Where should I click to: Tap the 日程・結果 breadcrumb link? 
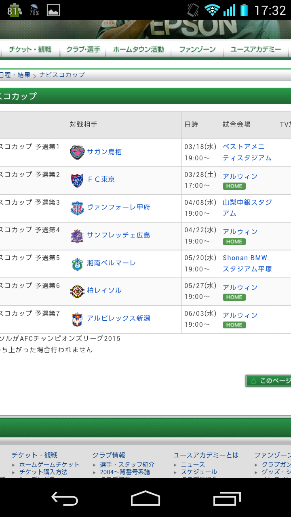[15, 75]
